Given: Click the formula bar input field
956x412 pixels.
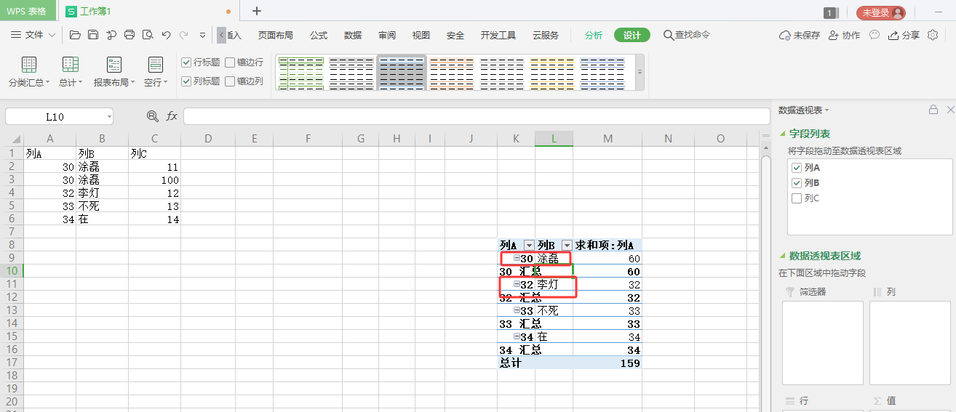Looking at the screenshot, I should (477, 116).
